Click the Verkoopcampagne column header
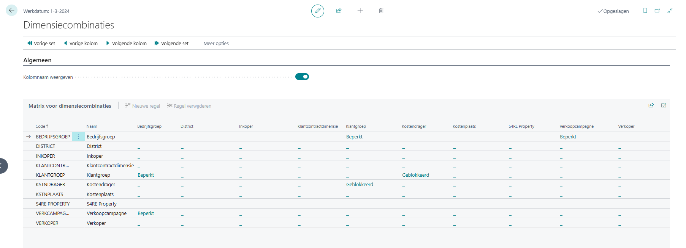 click(x=577, y=126)
